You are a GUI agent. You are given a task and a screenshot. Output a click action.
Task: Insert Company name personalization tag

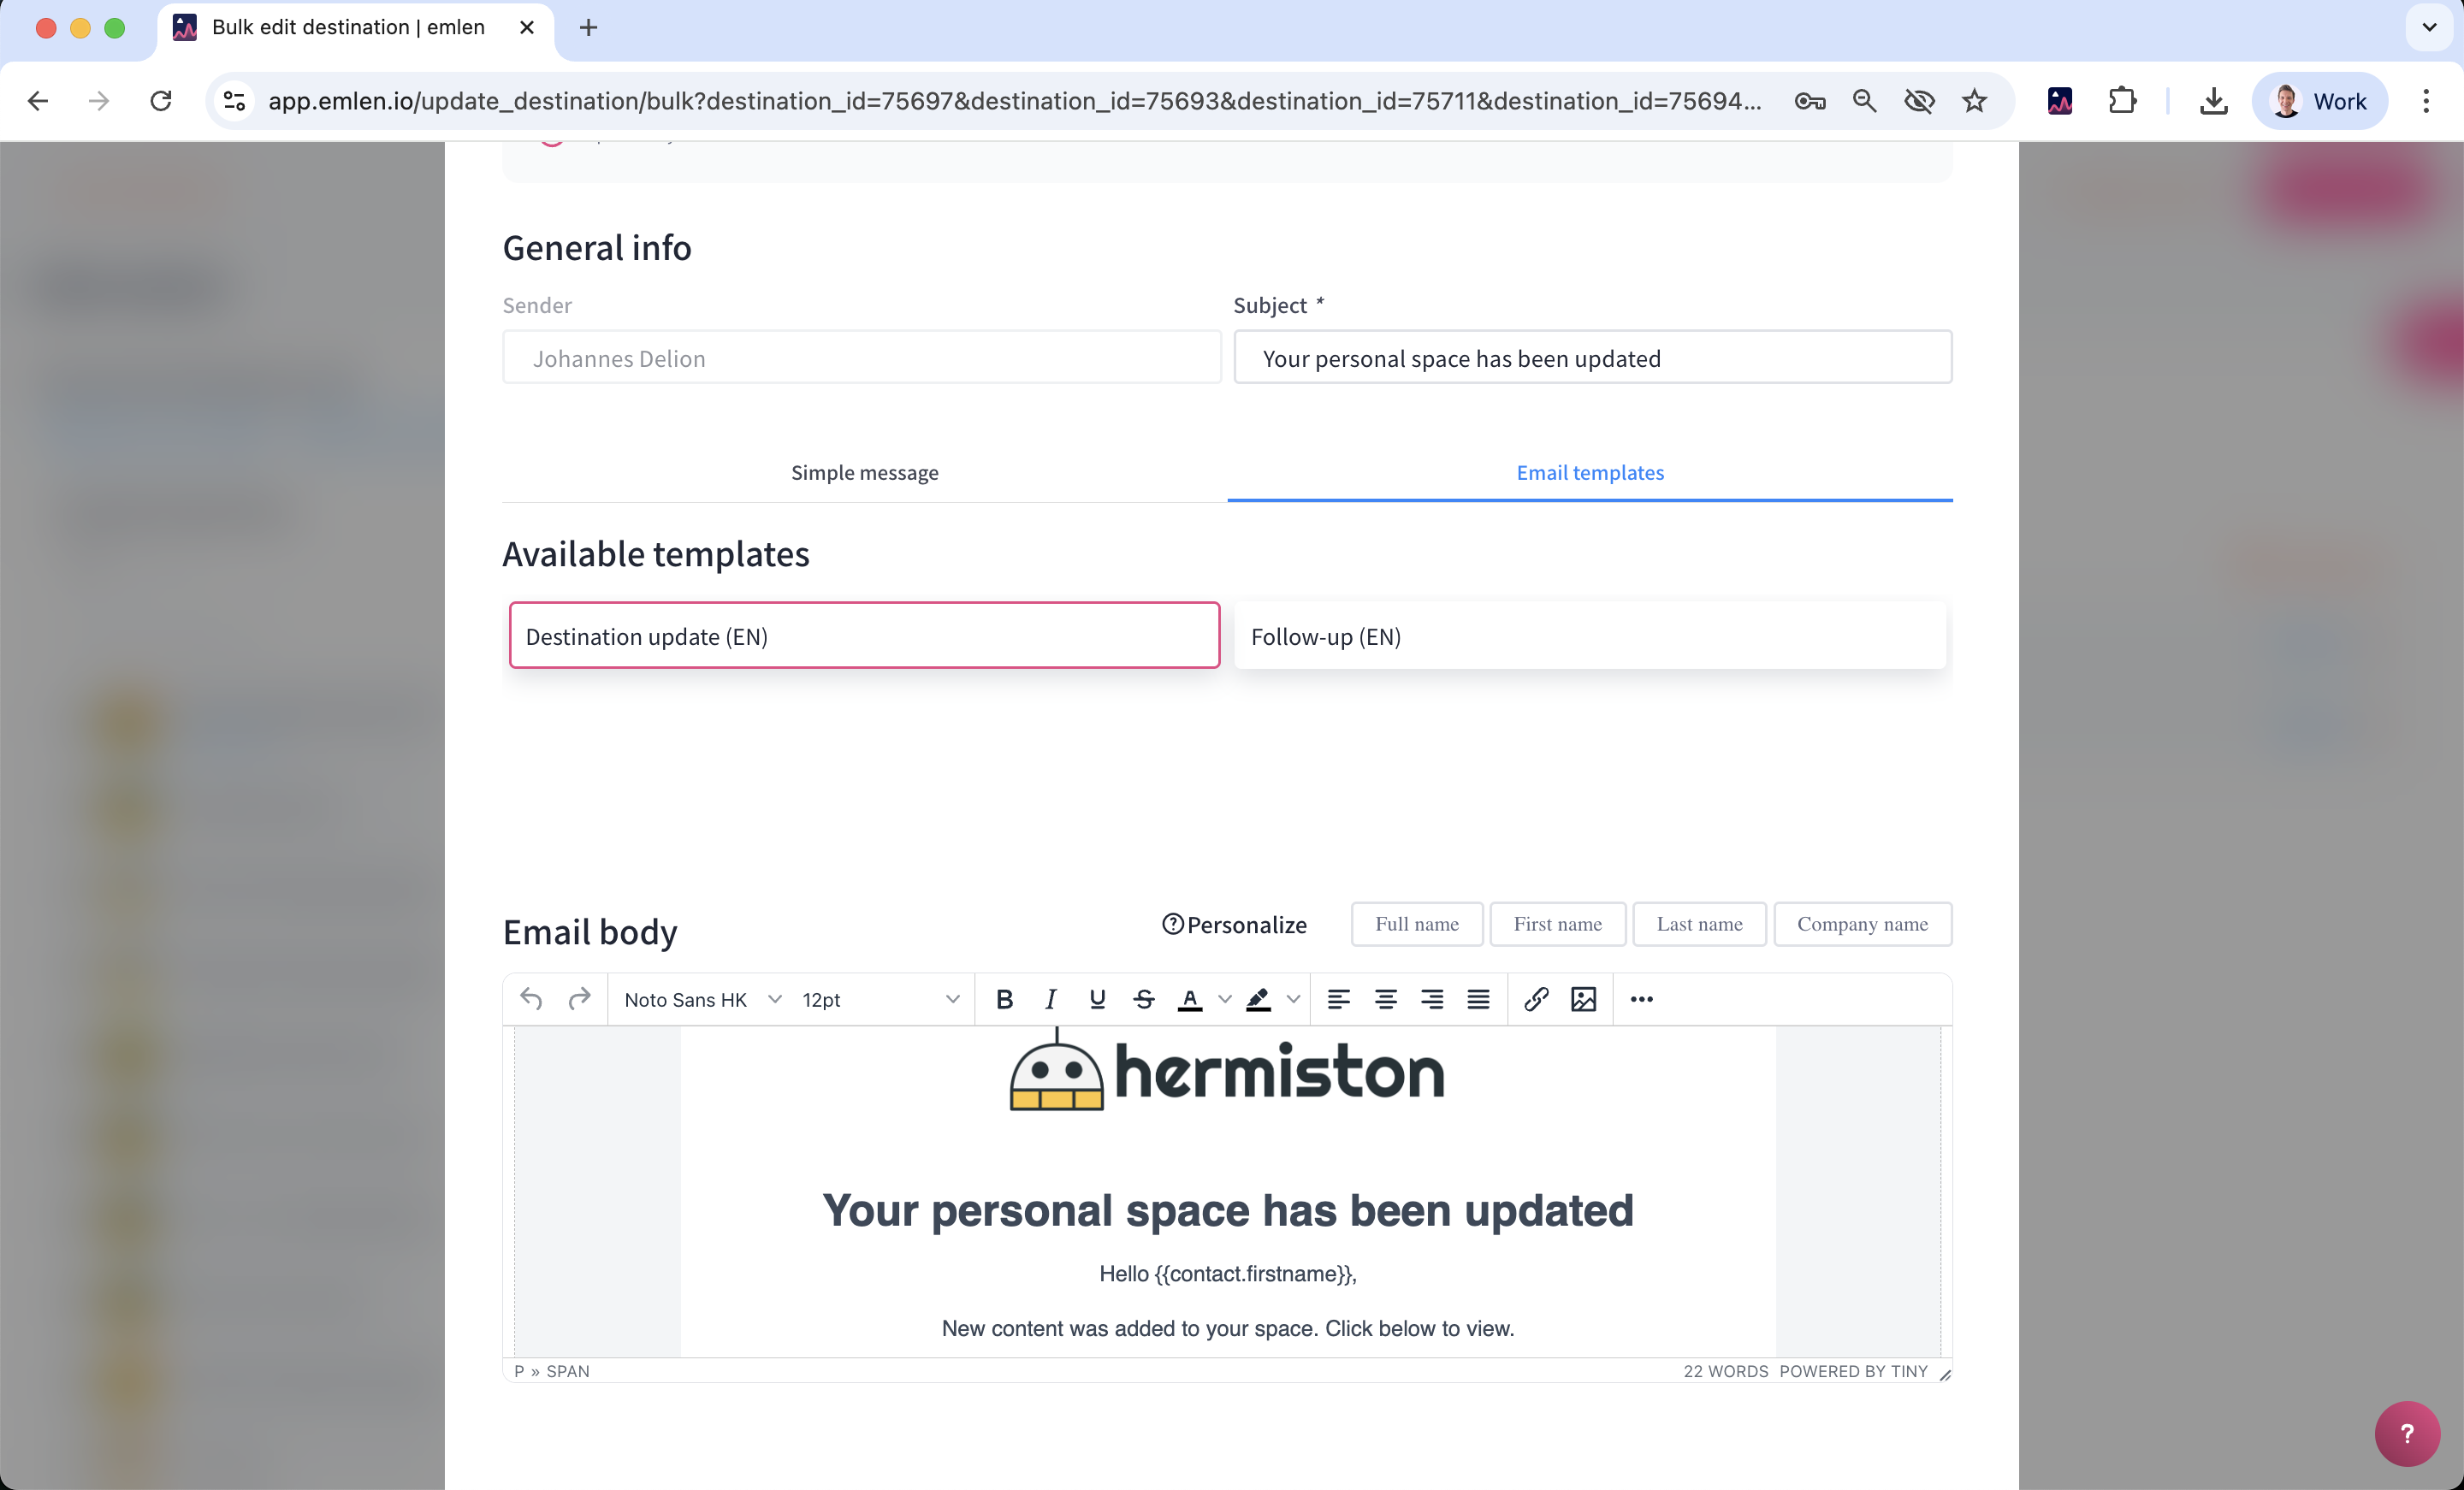(1862, 924)
